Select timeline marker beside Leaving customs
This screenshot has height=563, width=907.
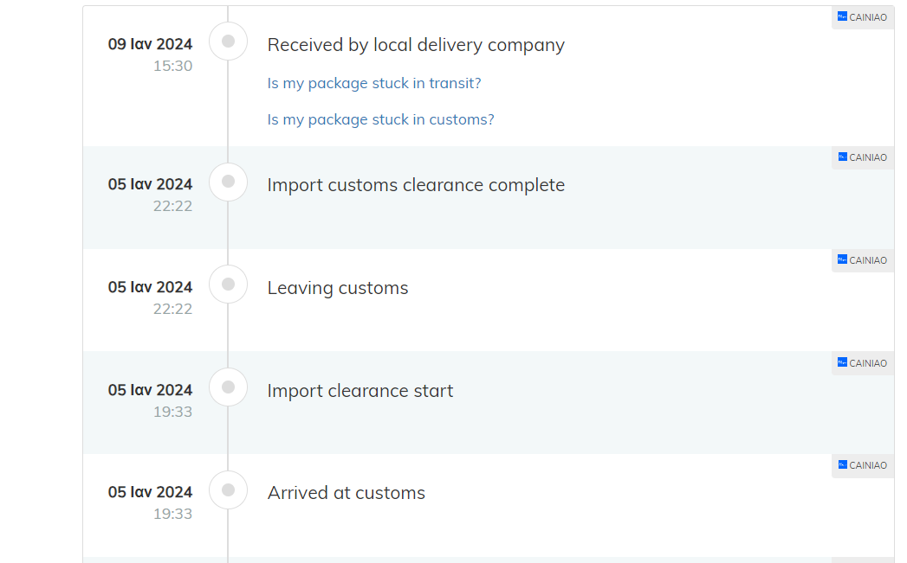[x=229, y=285]
